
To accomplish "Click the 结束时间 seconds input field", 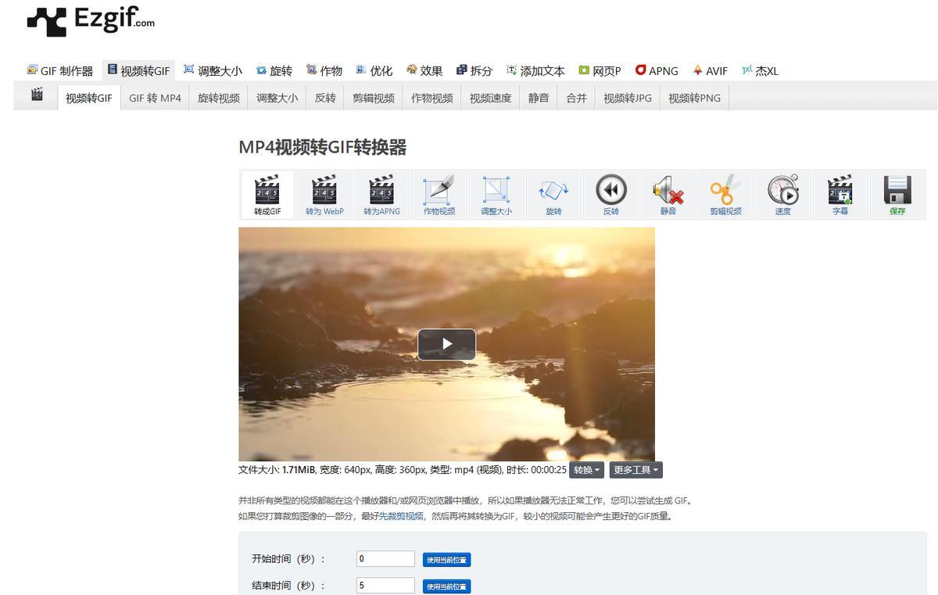I will pyautogui.click(x=385, y=586).
